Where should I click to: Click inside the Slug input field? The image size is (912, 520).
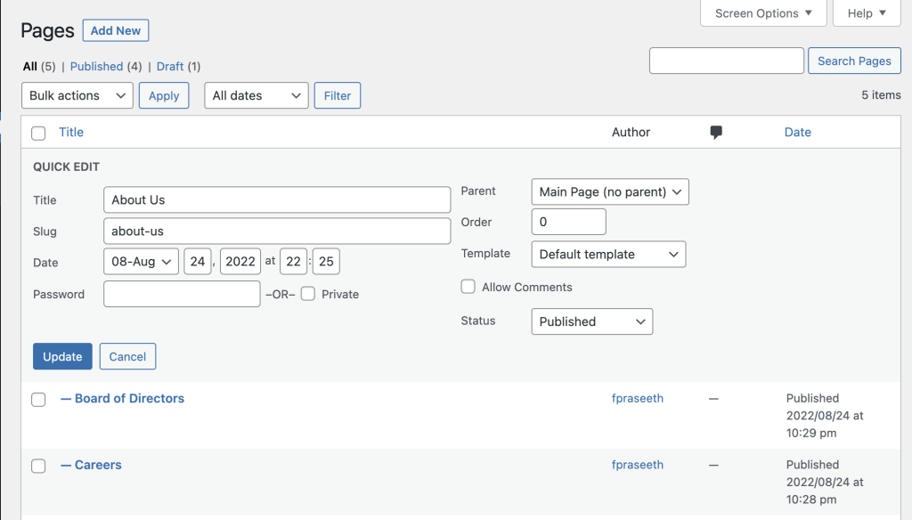click(276, 231)
